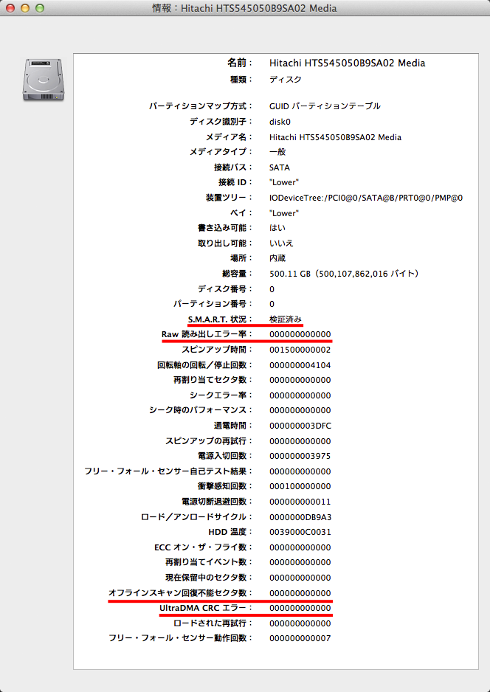Click the スピンアップ時間 label
Viewport: 490px width, 692px height.
pos(217,350)
